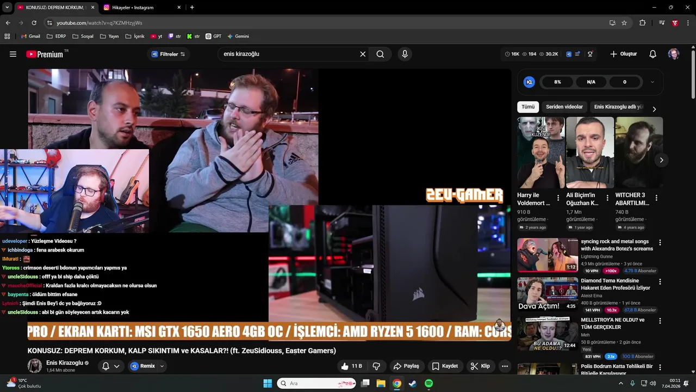The width and height of the screenshot is (696, 392).
Task: Open Enis Kirazoglu channel name
Action: pos(65,363)
